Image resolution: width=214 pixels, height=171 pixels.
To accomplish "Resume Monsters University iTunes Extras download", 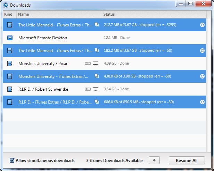I will (x=202, y=76).
